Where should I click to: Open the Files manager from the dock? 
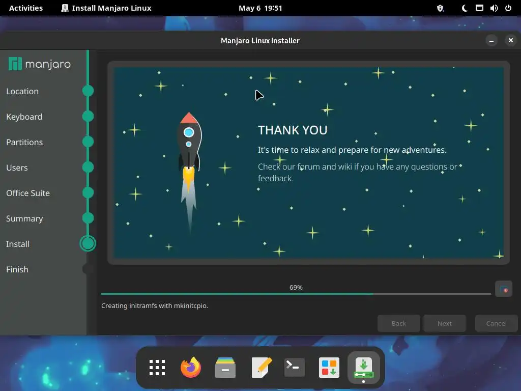(225, 368)
